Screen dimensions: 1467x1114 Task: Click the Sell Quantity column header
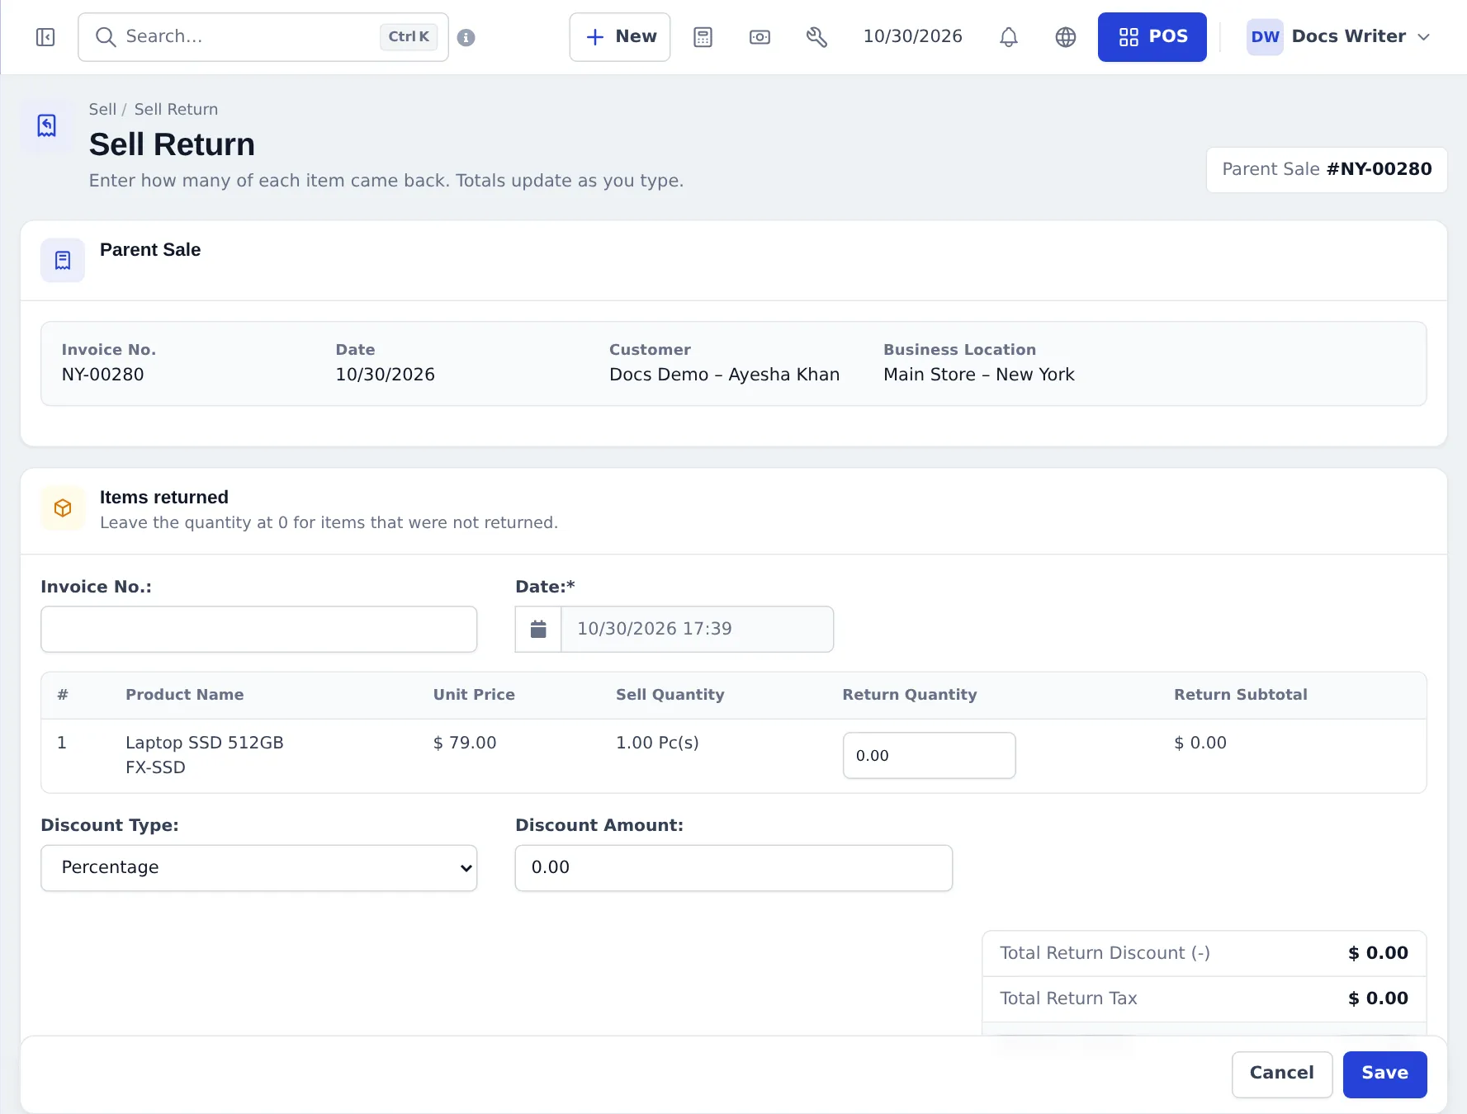[670, 696]
